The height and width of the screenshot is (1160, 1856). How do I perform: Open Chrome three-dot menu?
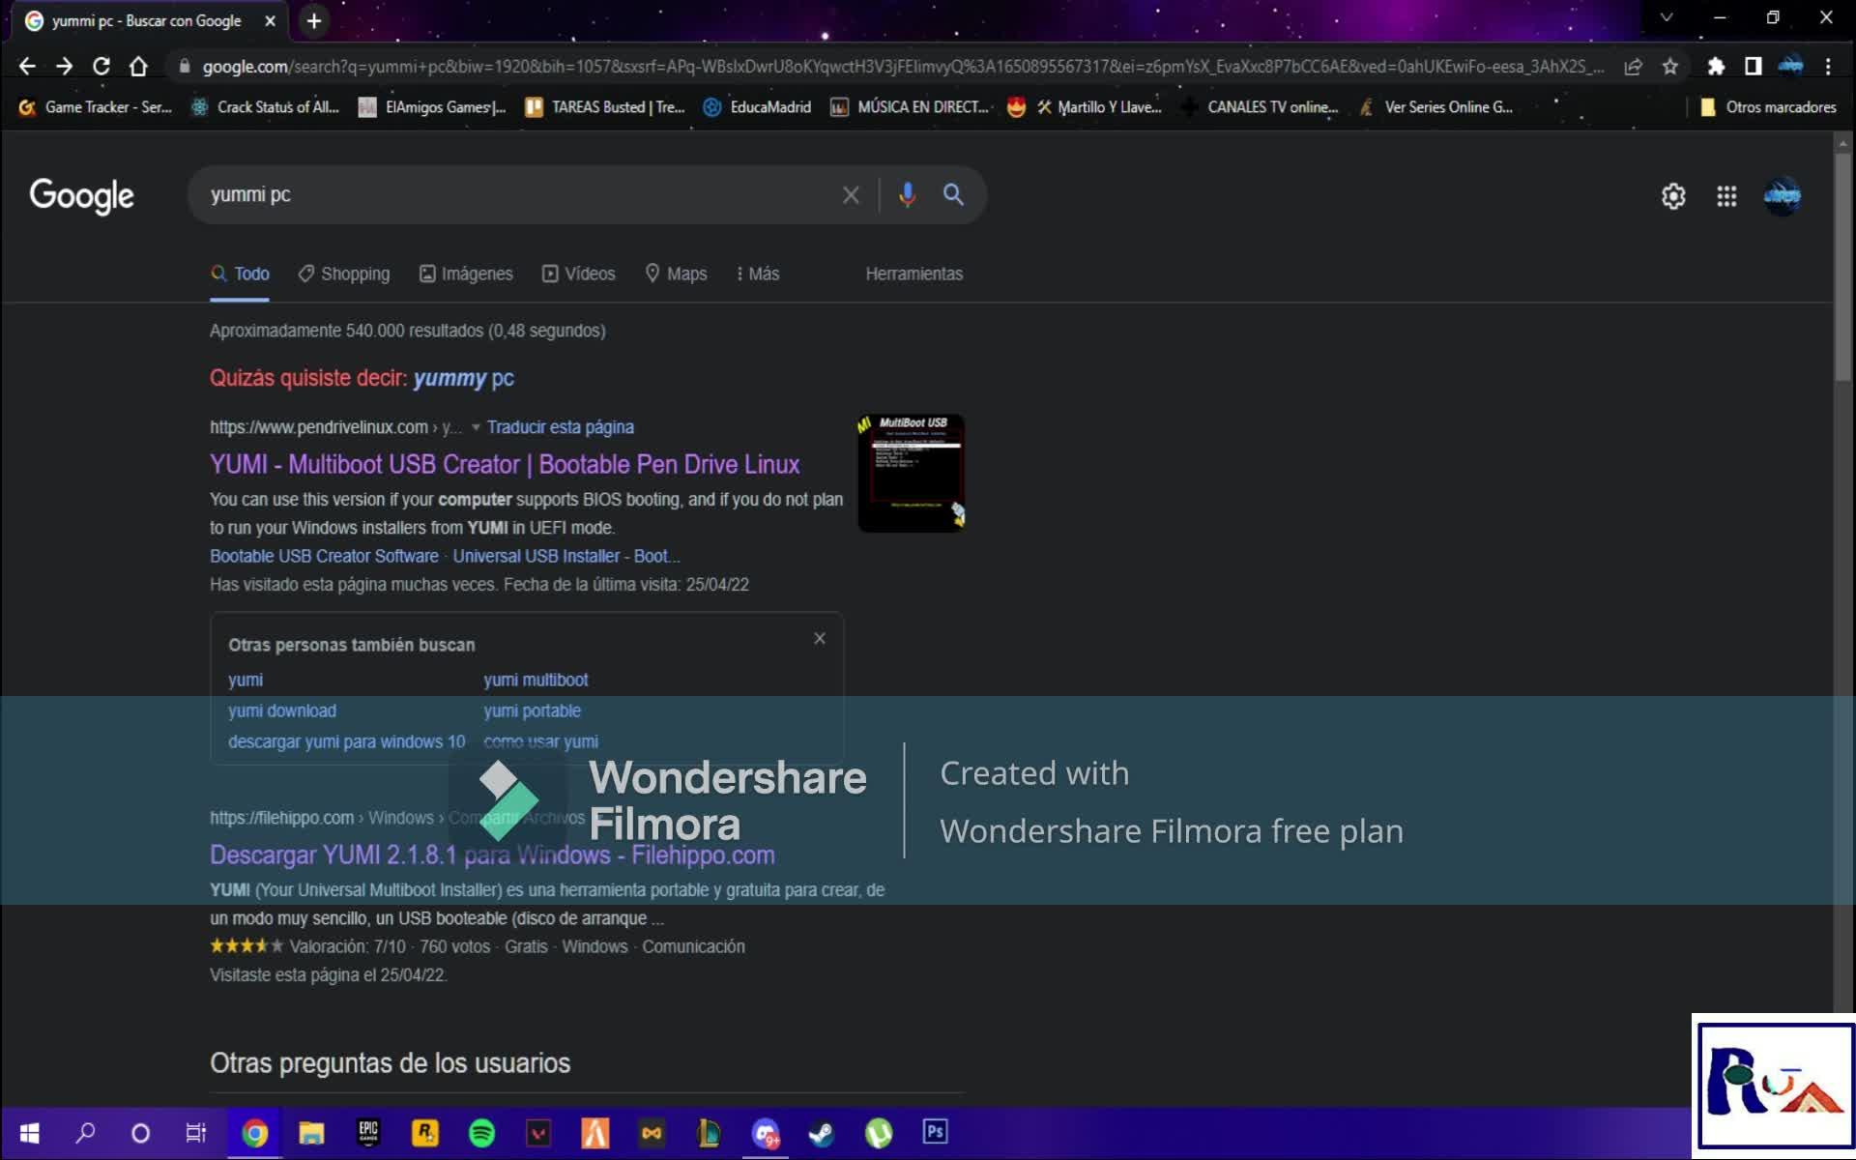tap(1828, 67)
